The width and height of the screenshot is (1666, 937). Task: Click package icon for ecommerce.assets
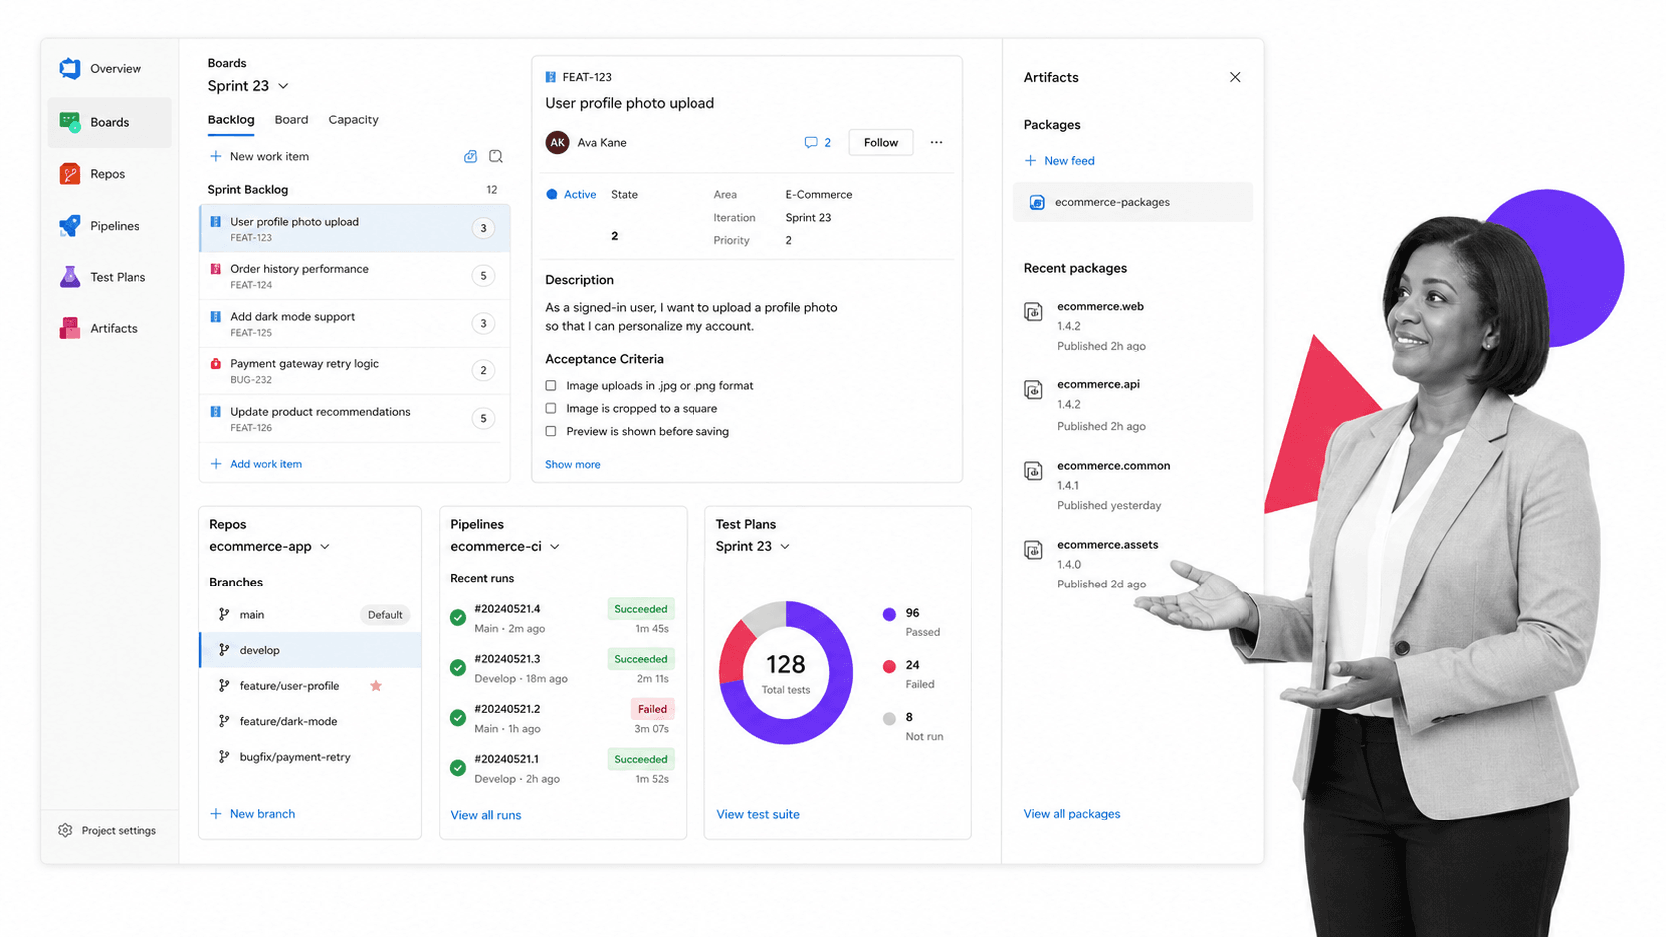(x=1034, y=550)
